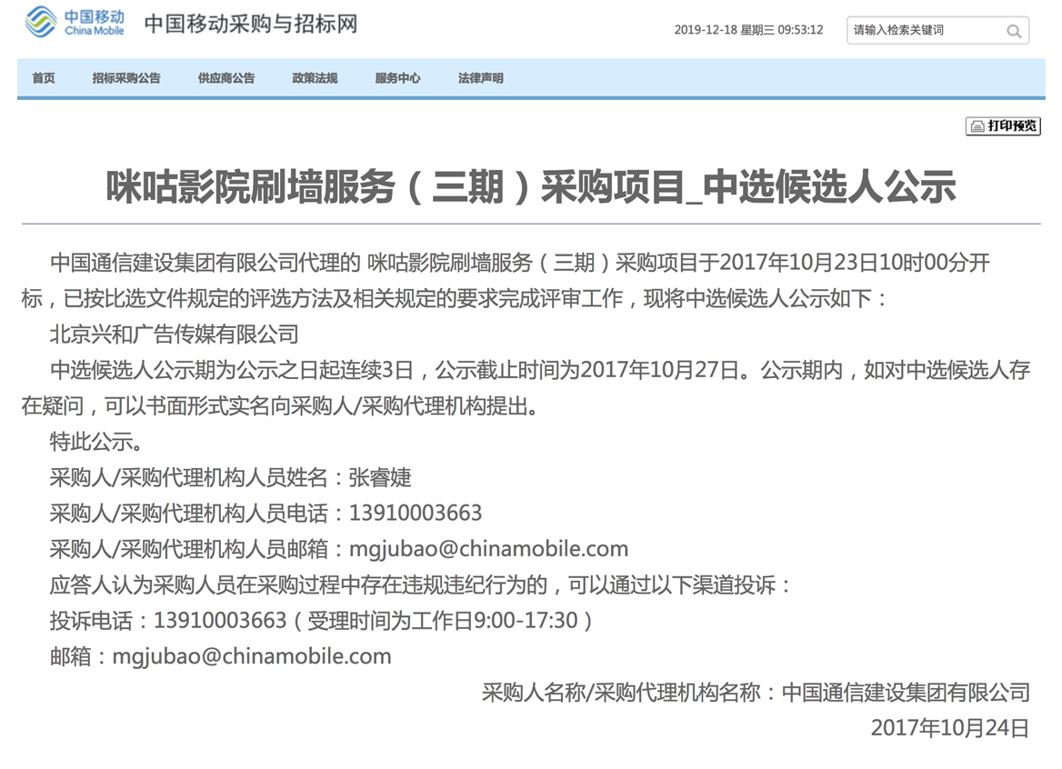Click the 中国移动采购与招标网 site title
This screenshot has height=769, width=1062.
tap(251, 24)
